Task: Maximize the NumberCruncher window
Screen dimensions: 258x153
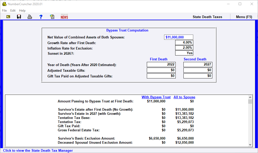Action: (x=240, y=4)
